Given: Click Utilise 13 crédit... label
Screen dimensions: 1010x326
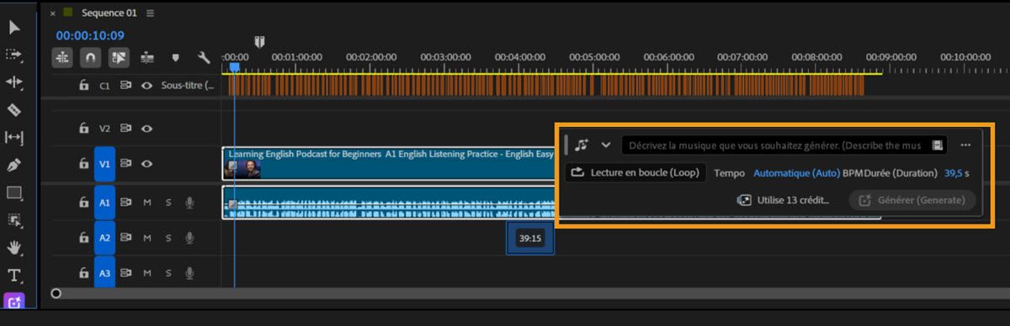Looking at the screenshot, I should pos(793,200).
